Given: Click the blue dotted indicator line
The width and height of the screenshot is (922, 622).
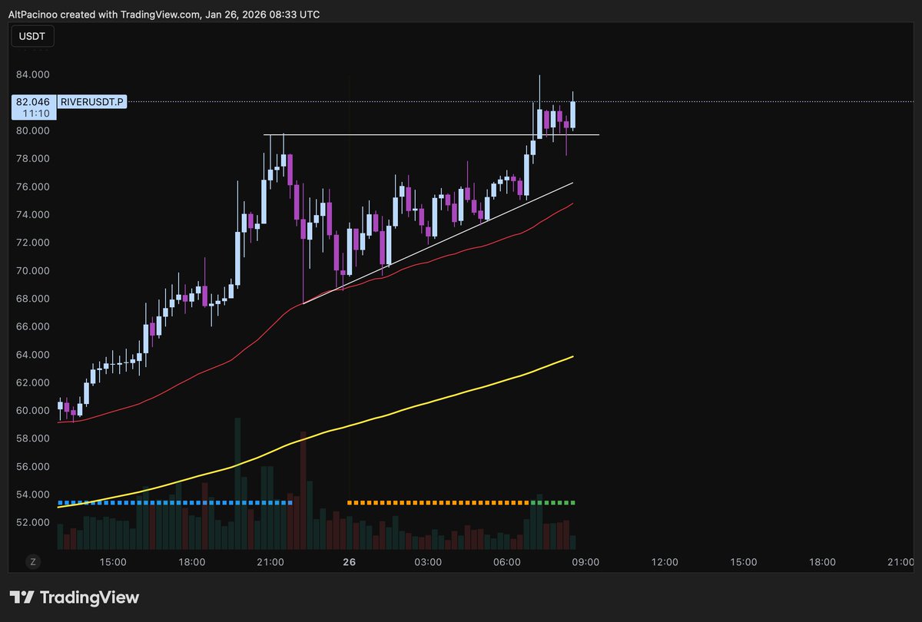Looking at the screenshot, I should tap(175, 502).
